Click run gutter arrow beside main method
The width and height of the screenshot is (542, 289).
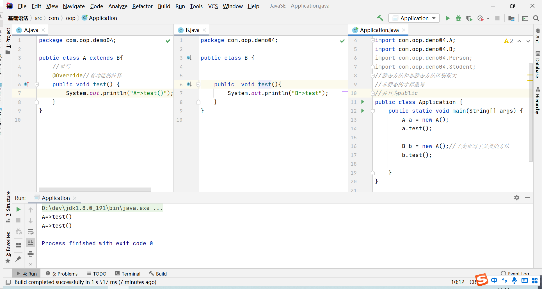pos(363,111)
